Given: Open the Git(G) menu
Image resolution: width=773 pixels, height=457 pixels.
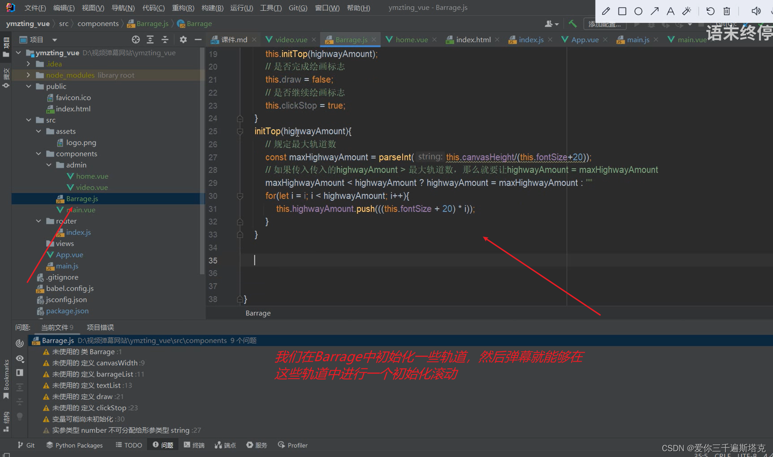Looking at the screenshot, I should tap(298, 8).
